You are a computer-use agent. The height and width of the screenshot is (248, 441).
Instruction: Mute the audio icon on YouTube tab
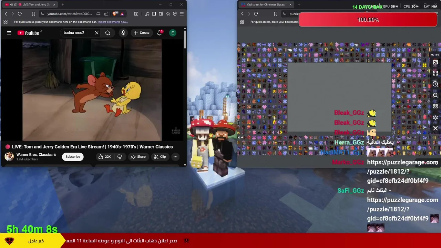coord(11,4)
